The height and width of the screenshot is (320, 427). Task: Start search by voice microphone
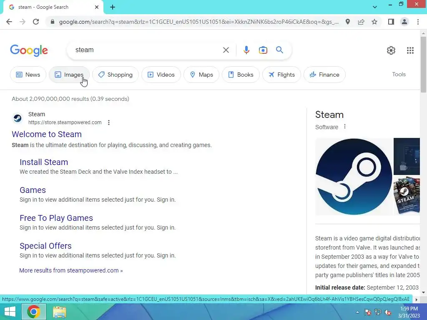(246, 50)
